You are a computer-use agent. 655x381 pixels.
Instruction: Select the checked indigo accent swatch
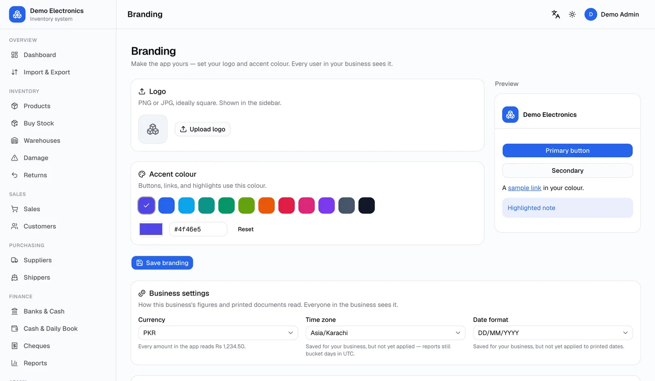tap(146, 206)
